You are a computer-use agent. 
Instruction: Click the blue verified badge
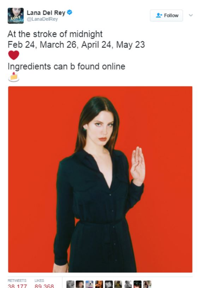tap(70, 12)
